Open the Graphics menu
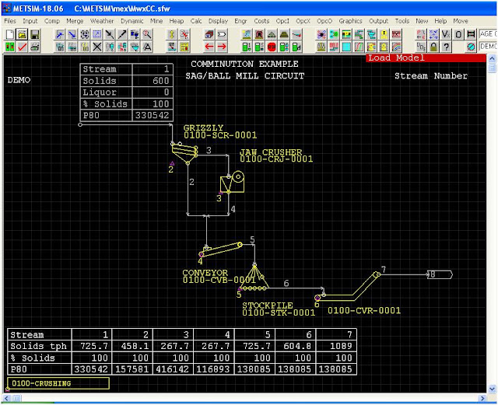 tap(350, 21)
